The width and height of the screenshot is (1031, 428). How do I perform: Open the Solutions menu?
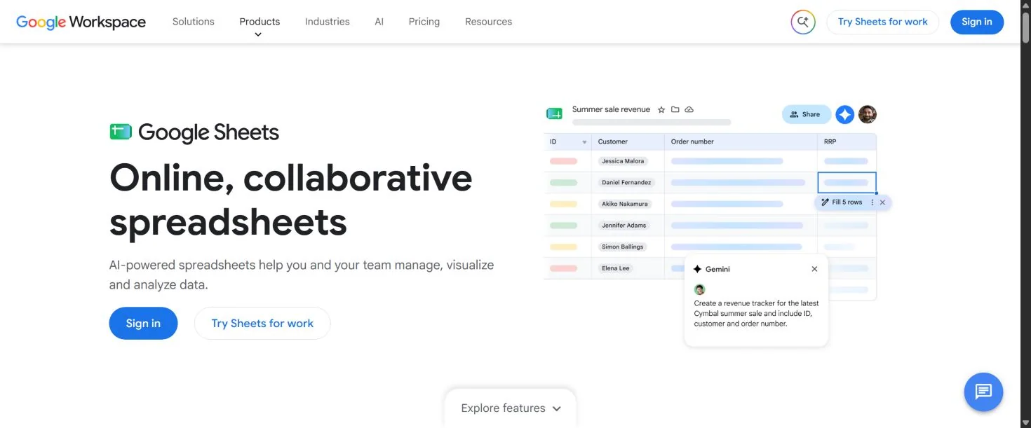[194, 22]
